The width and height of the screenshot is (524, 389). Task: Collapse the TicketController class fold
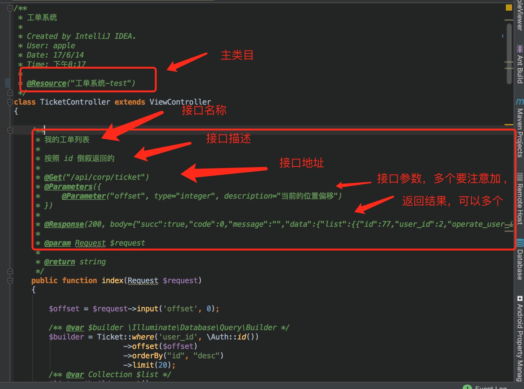(10, 102)
